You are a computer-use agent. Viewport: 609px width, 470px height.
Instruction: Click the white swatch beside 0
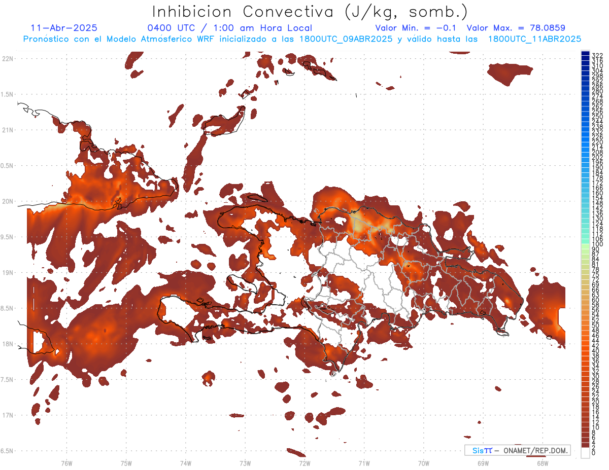point(585,453)
